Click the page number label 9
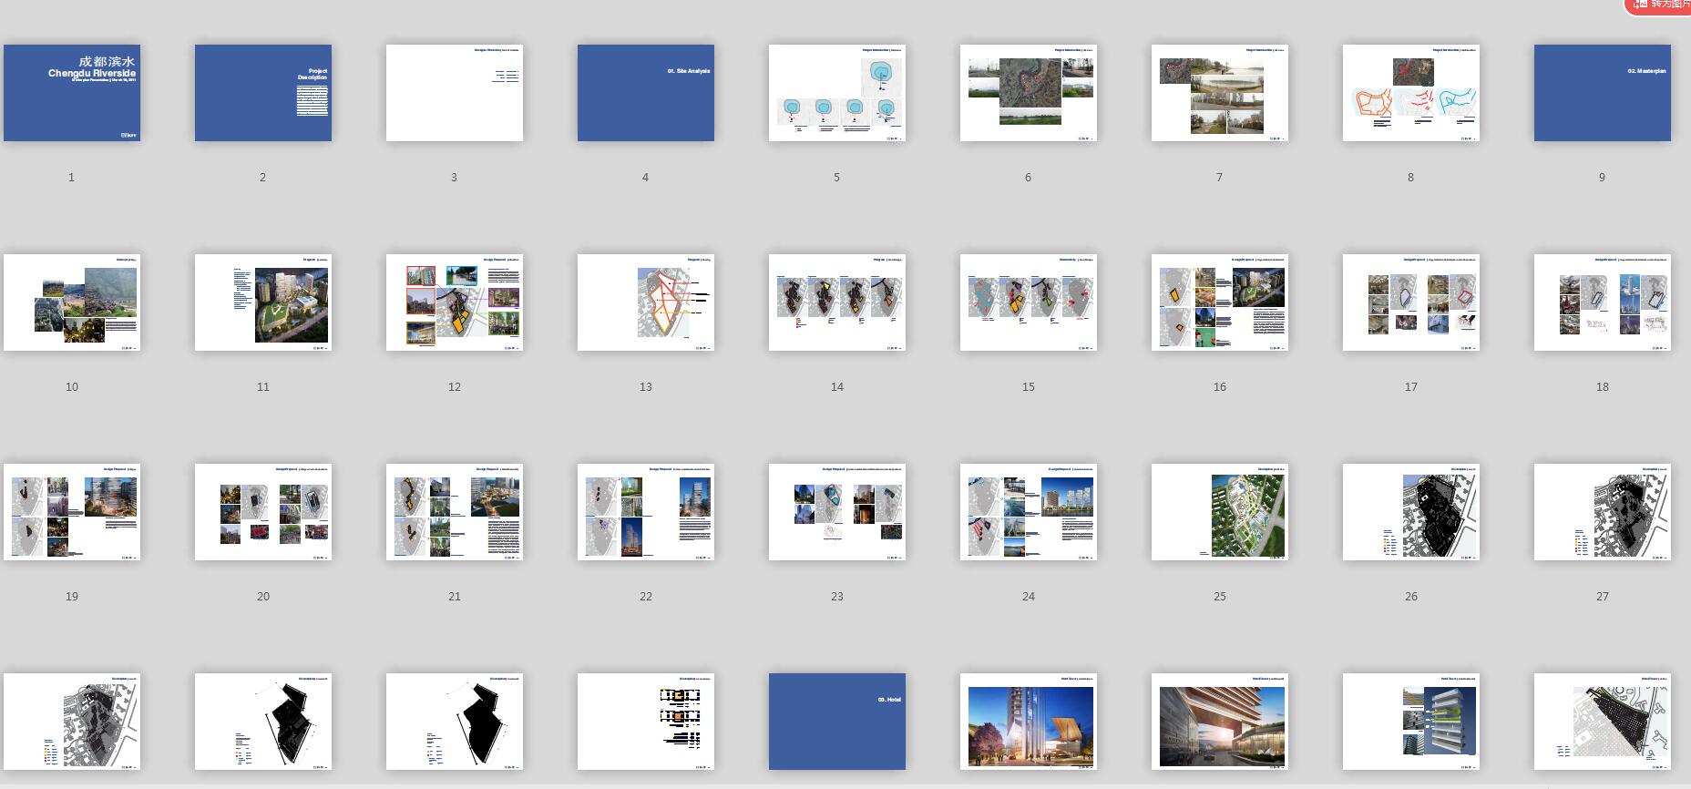Screen dimensions: 1691x789 1602,178
